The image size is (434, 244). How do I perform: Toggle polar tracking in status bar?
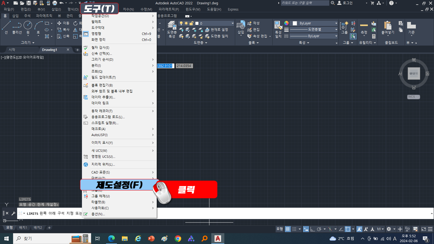click(x=319, y=229)
